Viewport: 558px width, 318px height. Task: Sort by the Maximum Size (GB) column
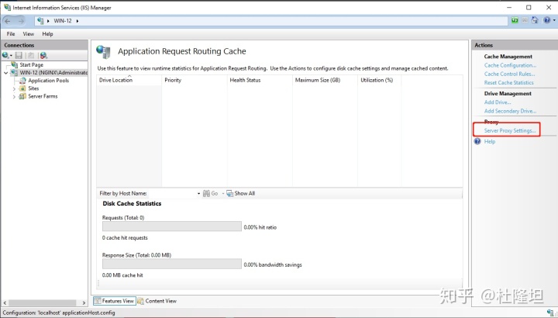(325, 80)
